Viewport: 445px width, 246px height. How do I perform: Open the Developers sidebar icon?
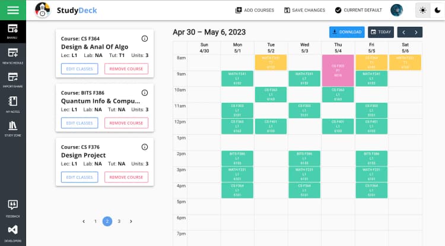(12, 233)
